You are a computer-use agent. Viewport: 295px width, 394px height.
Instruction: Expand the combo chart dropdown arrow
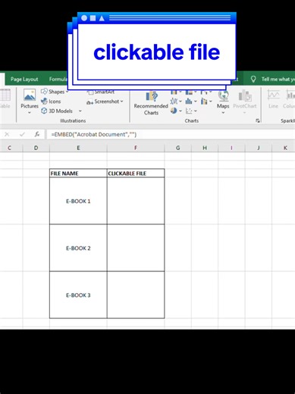click(x=211, y=102)
